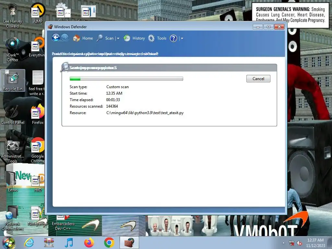332x249 pixels.
Task: Click the Start time value 12:35 AM
Action: 114,93
